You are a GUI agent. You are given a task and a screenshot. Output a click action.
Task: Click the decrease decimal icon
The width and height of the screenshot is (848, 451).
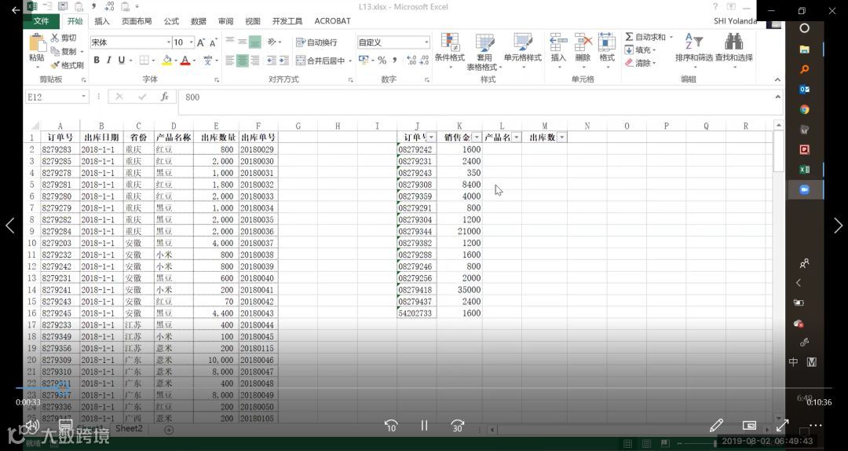tap(424, 60)
